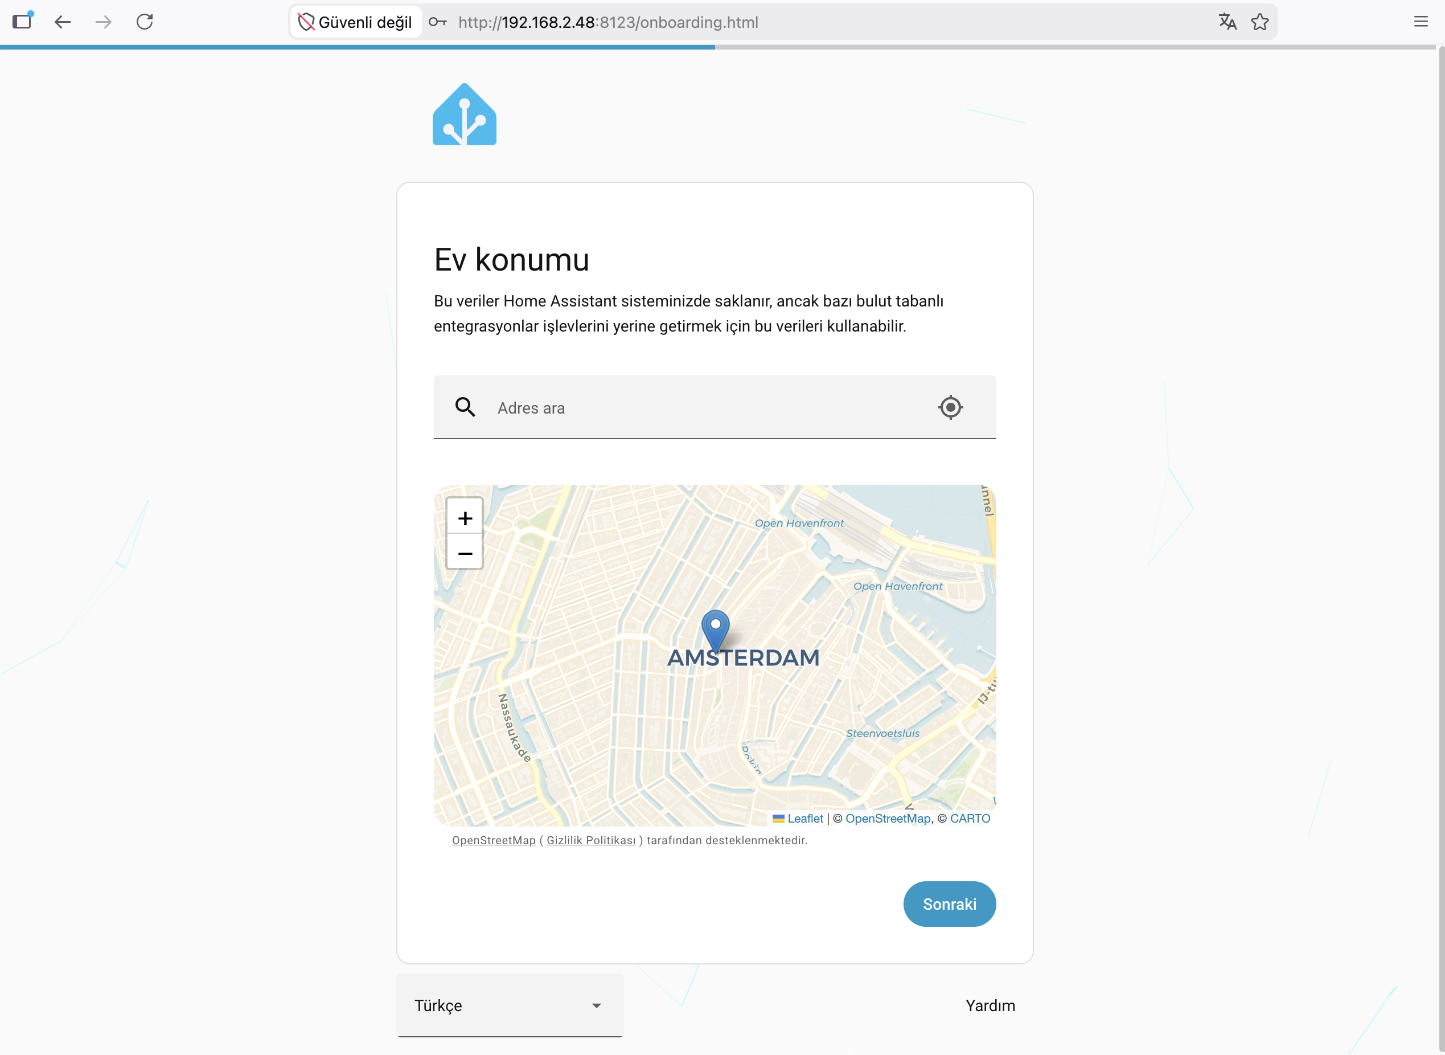Reload the onboarding page
This screenshot has width=1445, height=1055.
pos(145,22)
